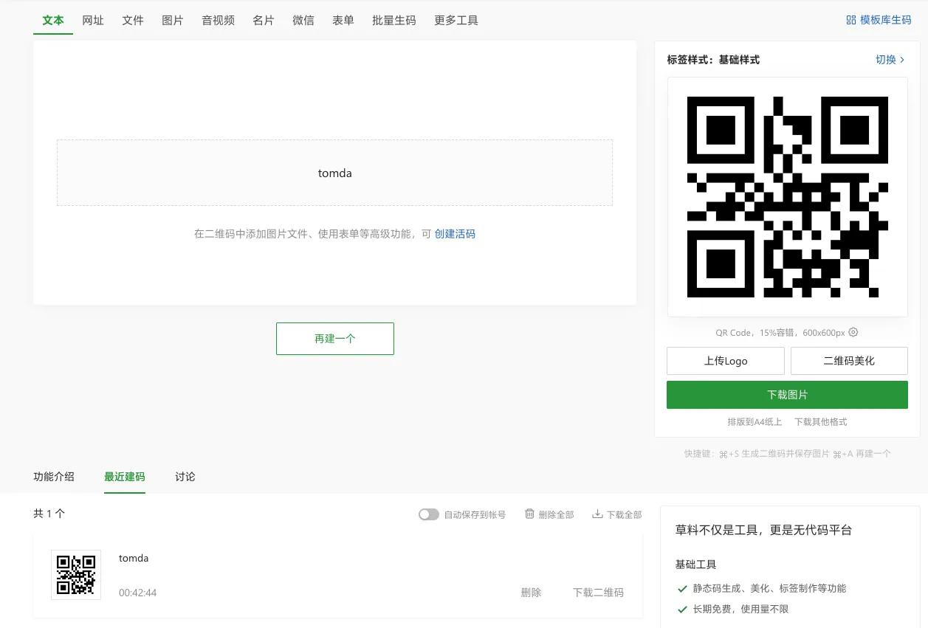
Task: Open the template library icon
Action: (850, 20)
